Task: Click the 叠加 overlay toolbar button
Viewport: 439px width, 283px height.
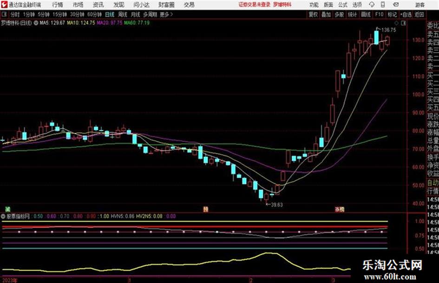Action: 326,14
